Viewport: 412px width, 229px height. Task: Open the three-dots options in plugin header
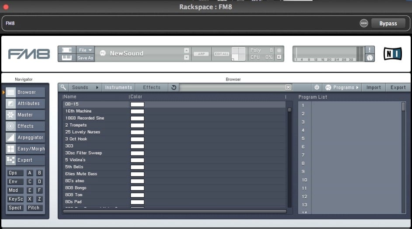point(364,23)
